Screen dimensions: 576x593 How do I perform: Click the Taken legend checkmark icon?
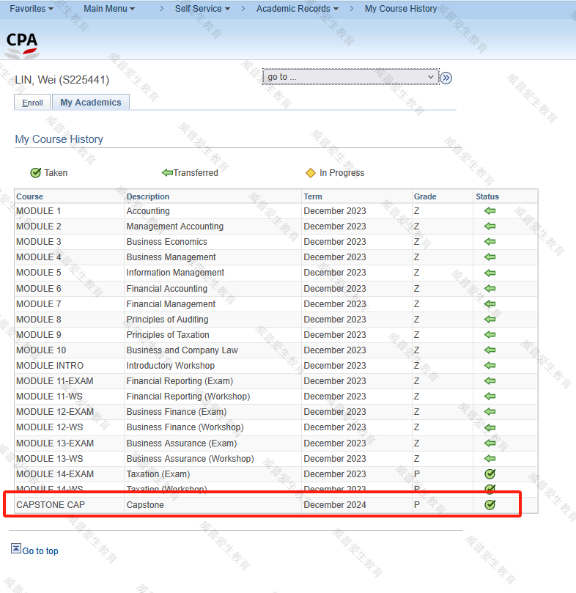coord(36,173)
